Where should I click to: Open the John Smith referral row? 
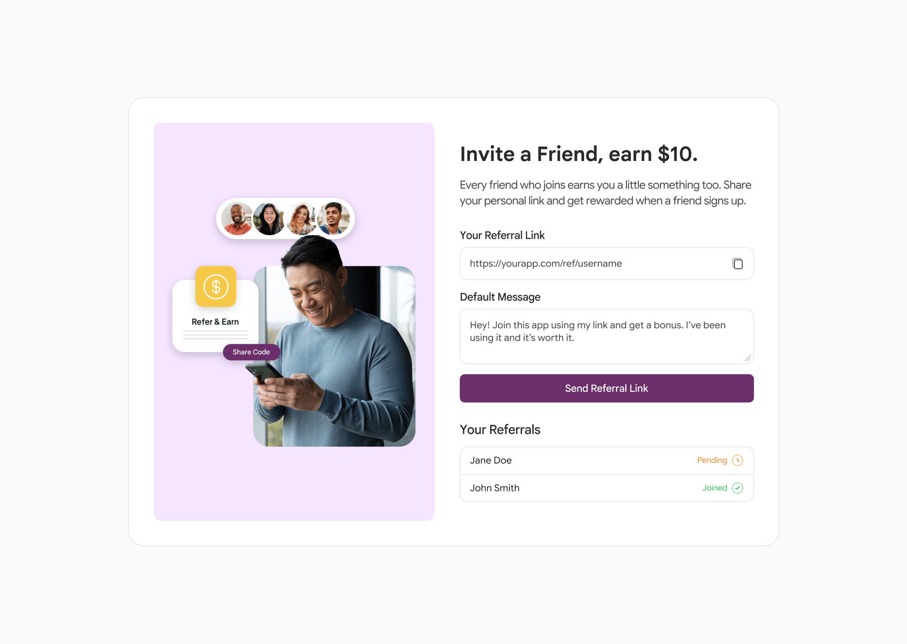click(607, 488)
